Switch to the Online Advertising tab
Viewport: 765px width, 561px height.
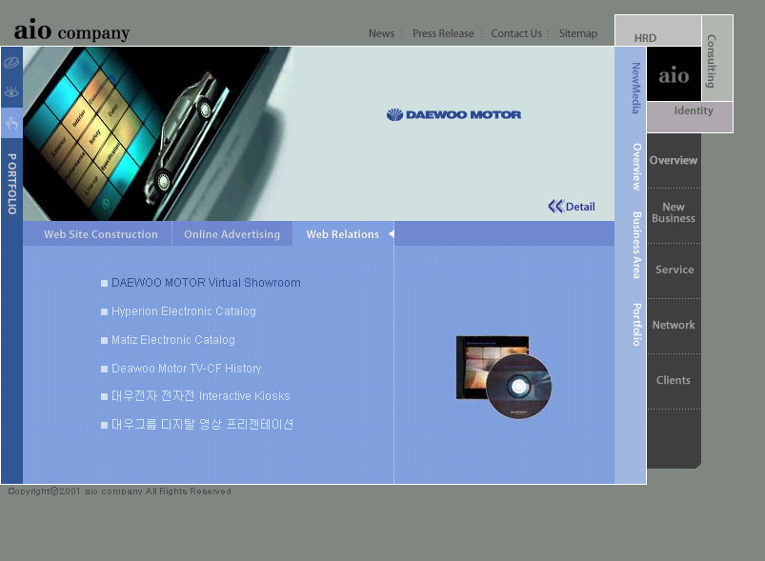(x=232, y=234)
